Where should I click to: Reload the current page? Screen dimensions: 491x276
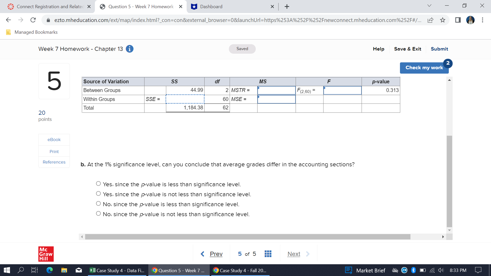tap(33, 20)
